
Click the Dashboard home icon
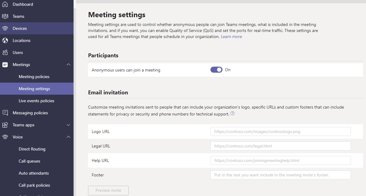click(x=5, y=4)
